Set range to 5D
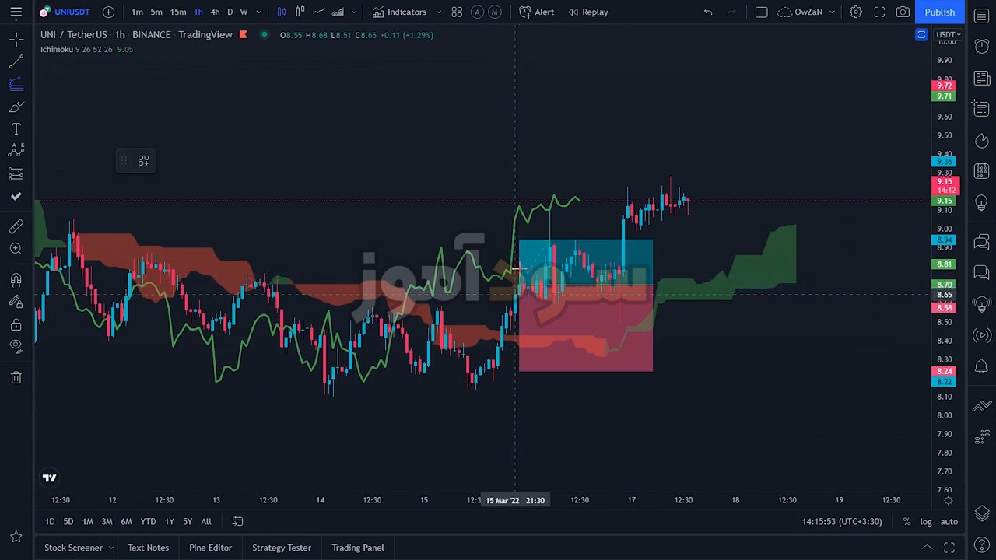The image size is (996, 560). click(x=68, y=522)
